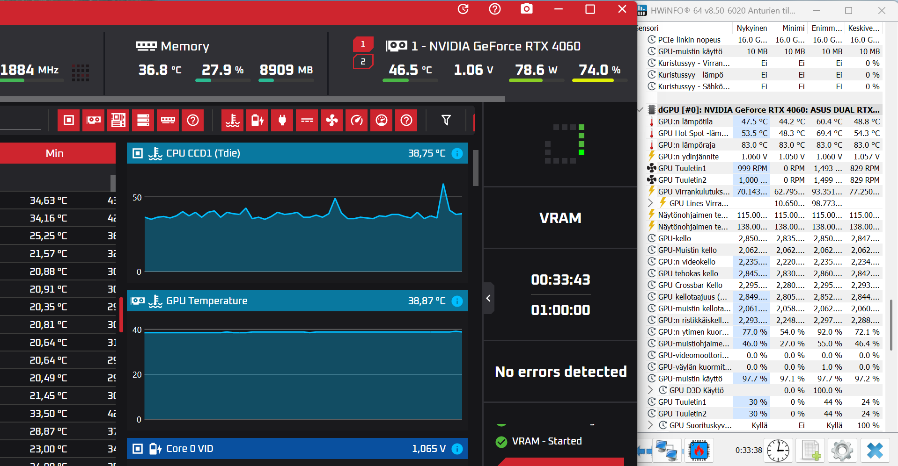This screenshot has height=466, width=898.
Task: Open HWiNFO sensor settings gear
Action: pyautogui.click(x=842, y=451)
